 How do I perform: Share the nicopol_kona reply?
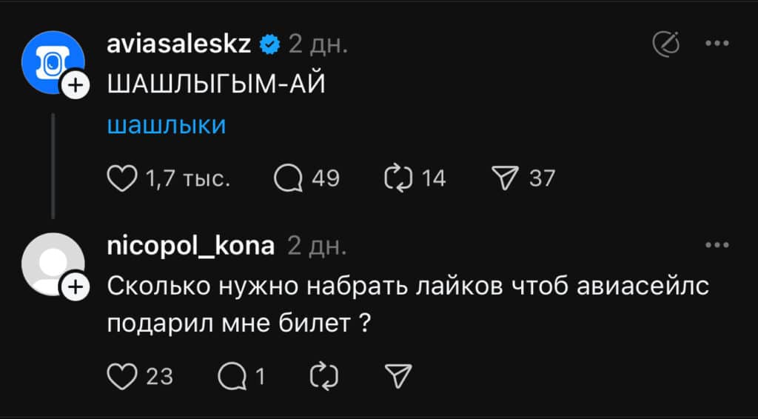pos(398,377)
